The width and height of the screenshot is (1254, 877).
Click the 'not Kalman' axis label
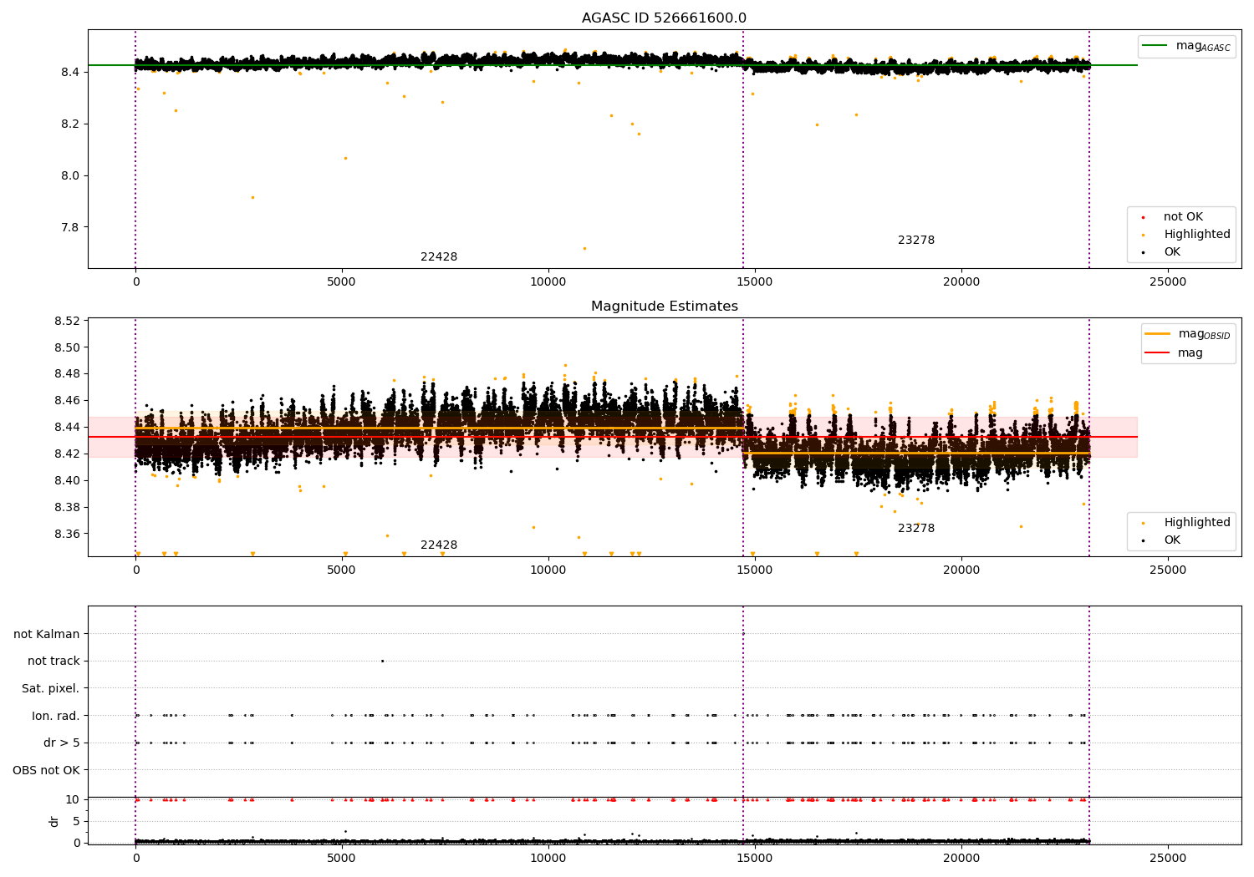click(x=47, y=635)
